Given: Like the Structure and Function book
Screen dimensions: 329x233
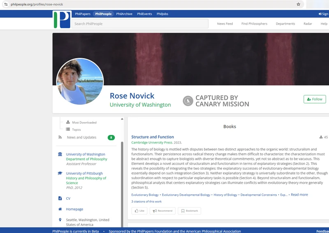Looking at the screenshot, I should pos(139,211).
